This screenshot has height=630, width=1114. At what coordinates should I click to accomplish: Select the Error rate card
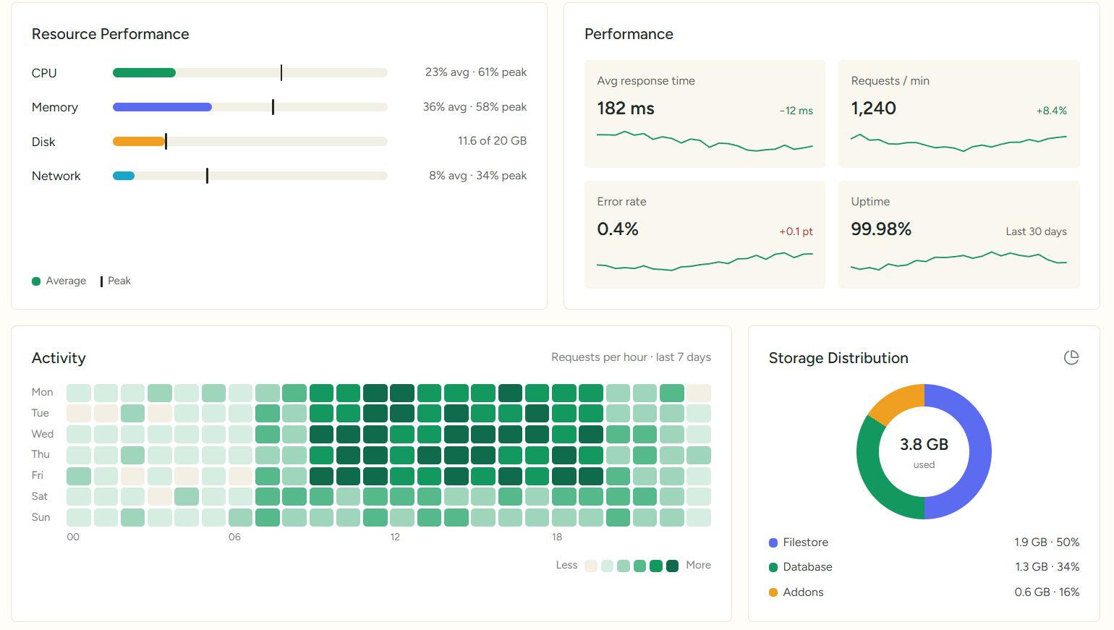705,234
